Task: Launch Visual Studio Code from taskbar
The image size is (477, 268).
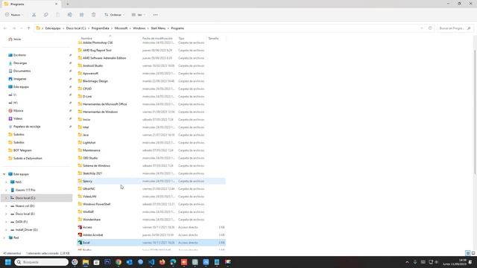Action: [151, 262]
